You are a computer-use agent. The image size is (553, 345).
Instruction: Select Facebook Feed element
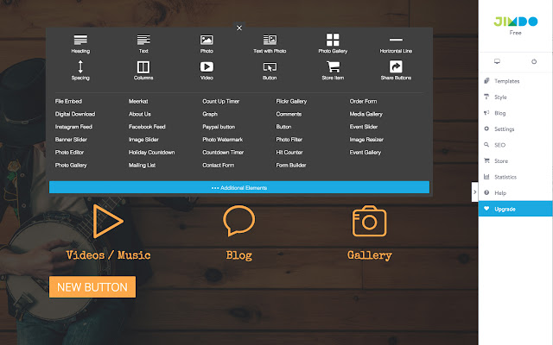click(x=147, y=127)
